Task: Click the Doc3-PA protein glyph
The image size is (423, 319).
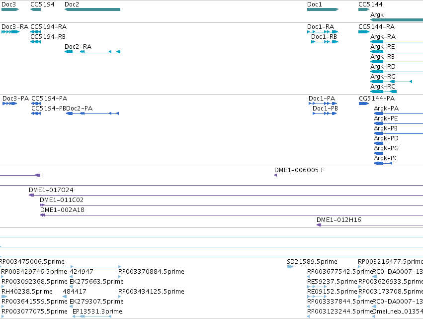Action: coord(10,104)
